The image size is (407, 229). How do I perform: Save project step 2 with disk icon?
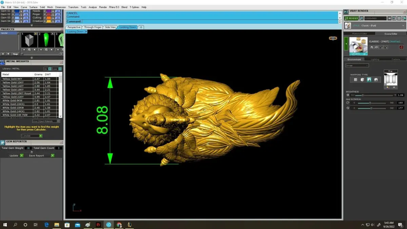coord(46,50)
